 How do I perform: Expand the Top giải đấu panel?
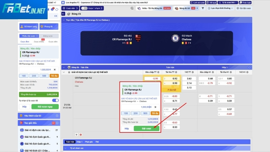pyautogui.click(x=57, y=123)
